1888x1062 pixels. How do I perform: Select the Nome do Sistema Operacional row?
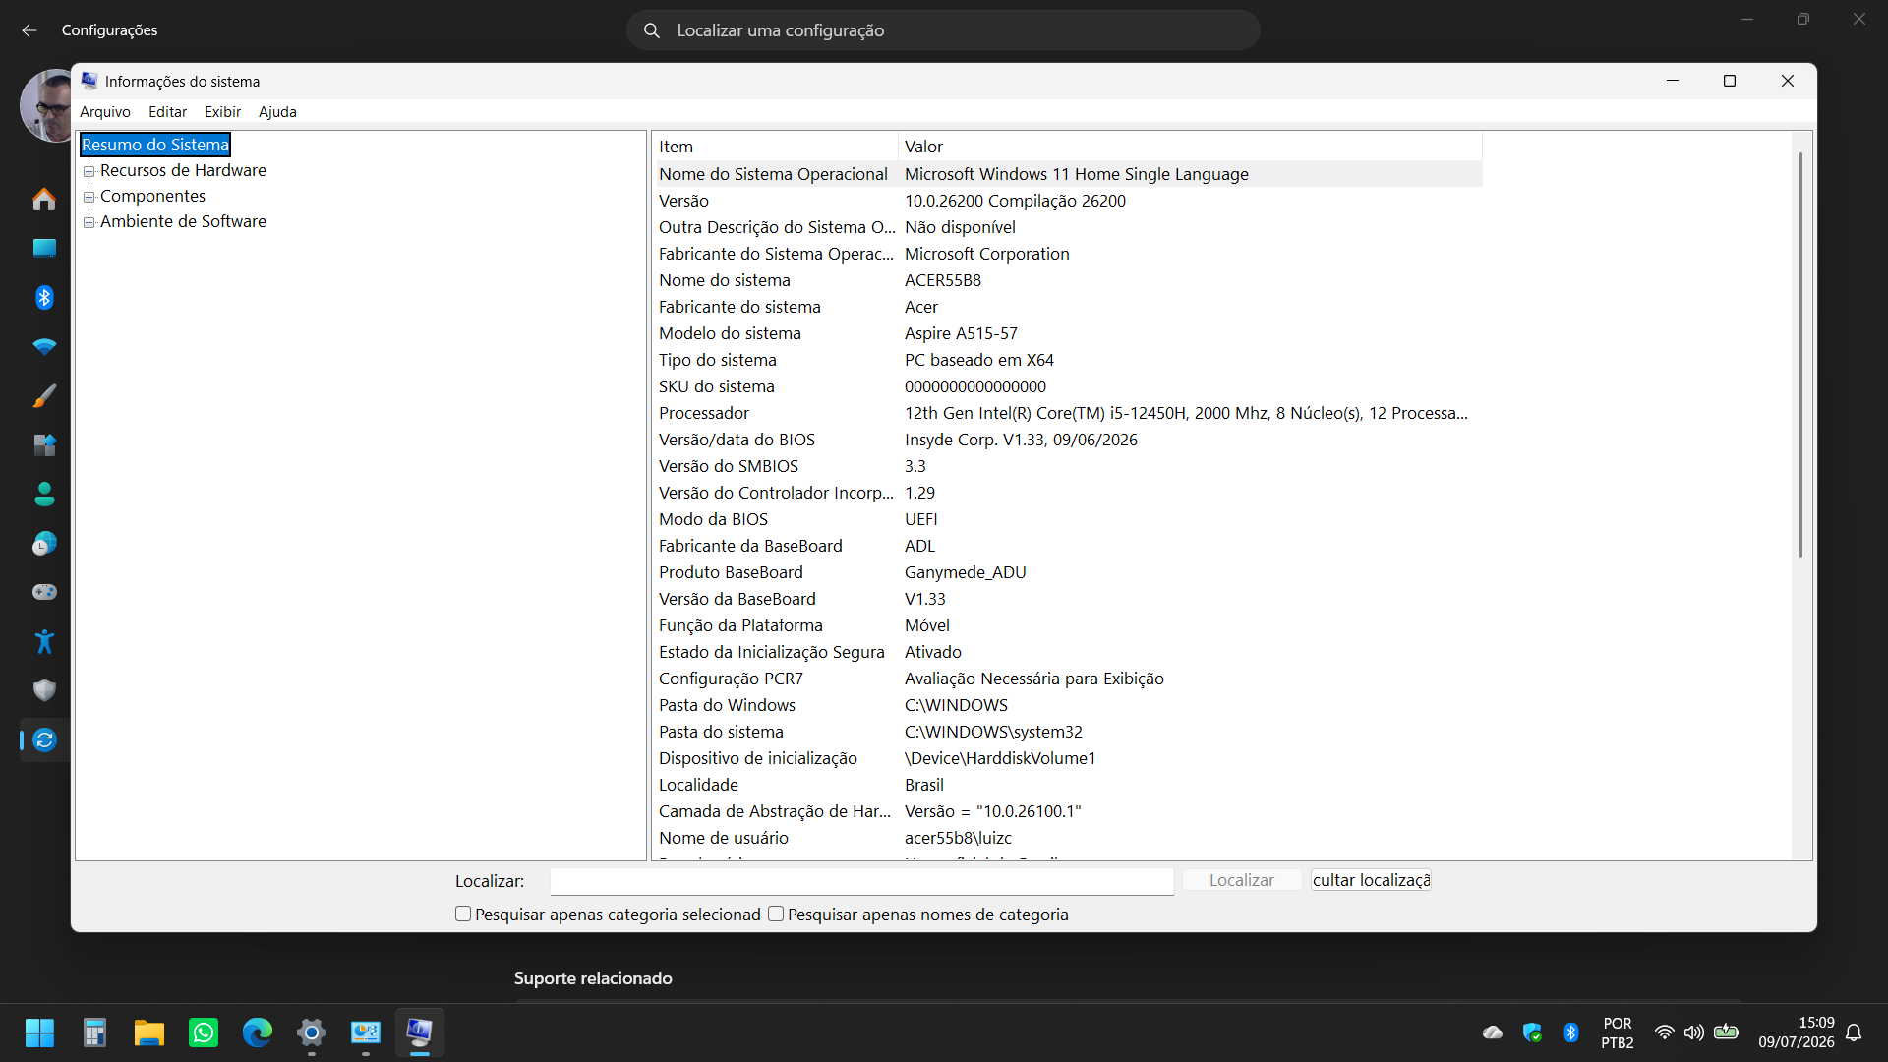tap(1069, 174)
